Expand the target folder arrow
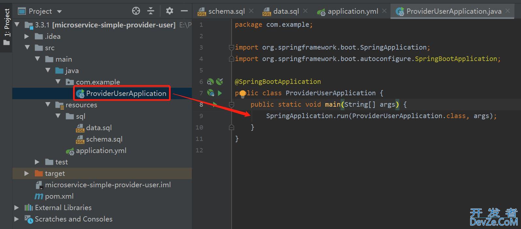521x229 pixels. click(27, 173)
